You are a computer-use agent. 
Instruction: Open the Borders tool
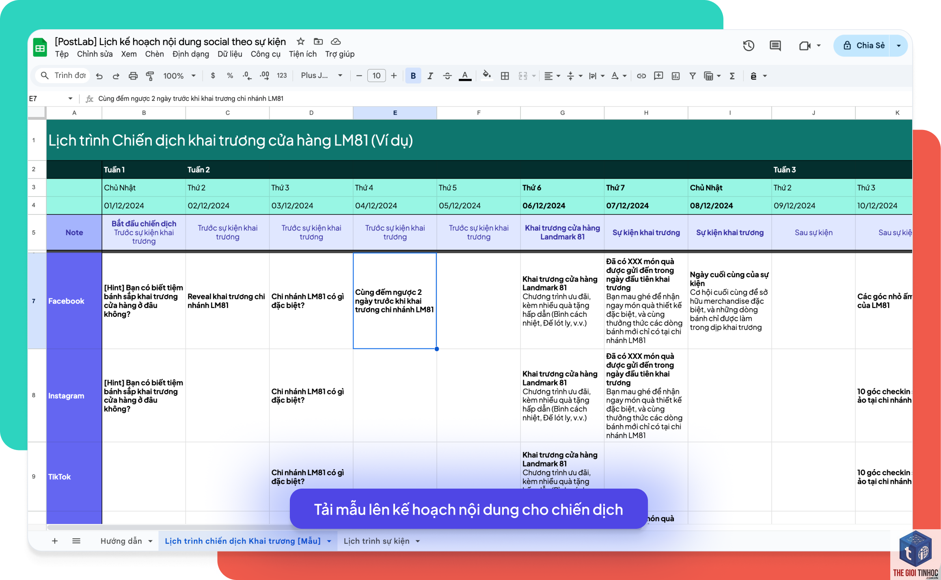pos(505,76)
